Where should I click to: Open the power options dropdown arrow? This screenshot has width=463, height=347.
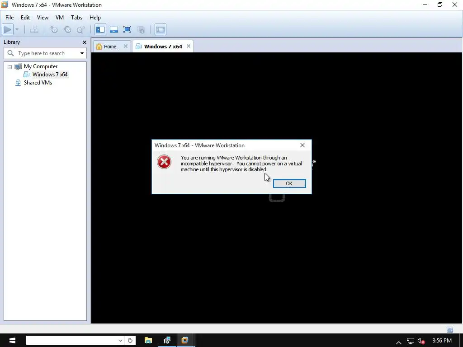coord(17,29)
